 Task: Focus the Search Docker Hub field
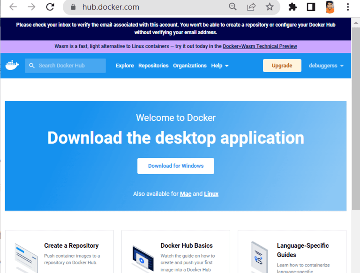tap(65, 66)
